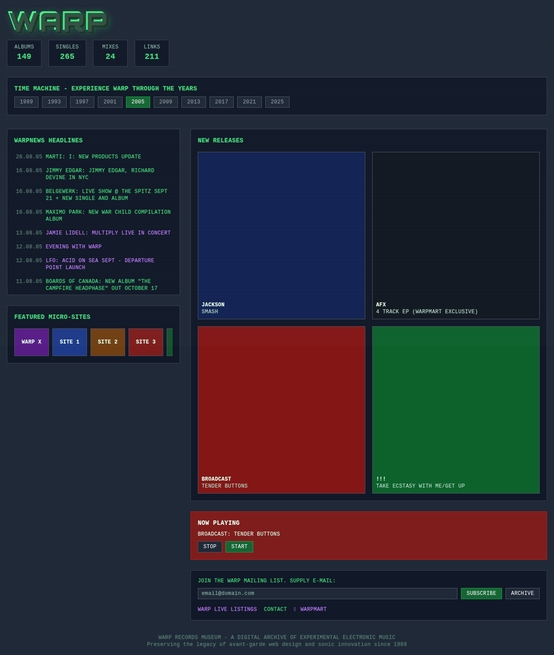554x655 pixels.
Task: Click the WARPMART cart icon
Action: [x=294, y=609]
